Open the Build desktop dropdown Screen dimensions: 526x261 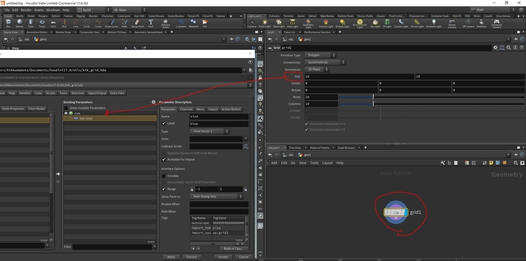pyautogui.click(x=93, y=10)
